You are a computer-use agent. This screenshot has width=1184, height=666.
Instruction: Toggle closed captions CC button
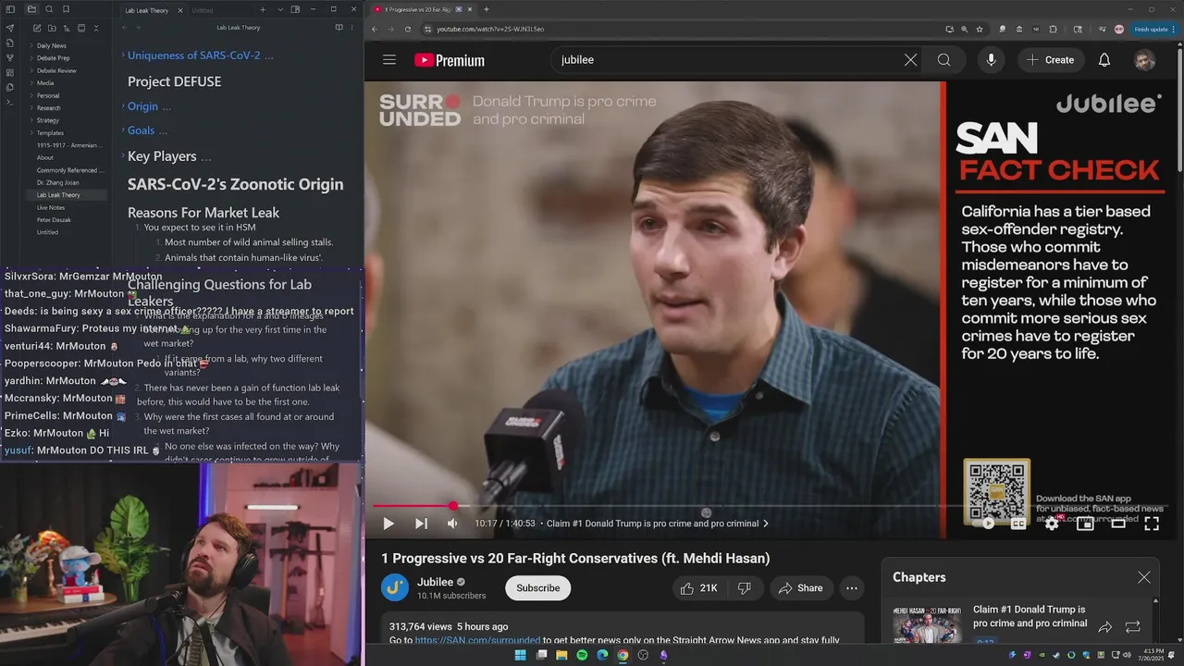coord(1018,524)
